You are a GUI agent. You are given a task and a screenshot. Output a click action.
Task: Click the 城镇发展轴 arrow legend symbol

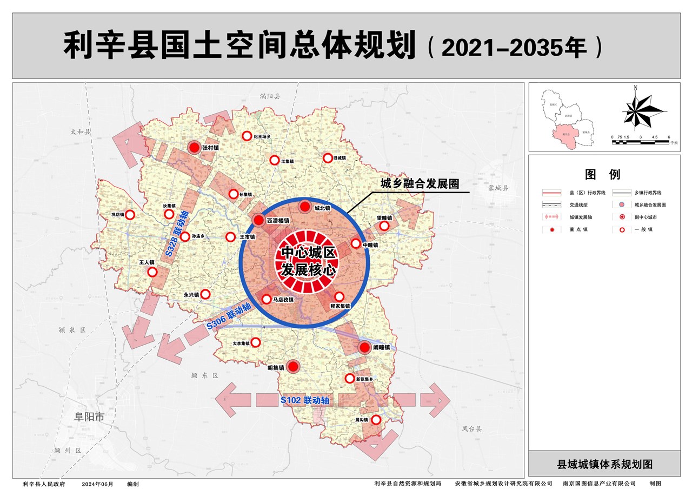(553, 217)
